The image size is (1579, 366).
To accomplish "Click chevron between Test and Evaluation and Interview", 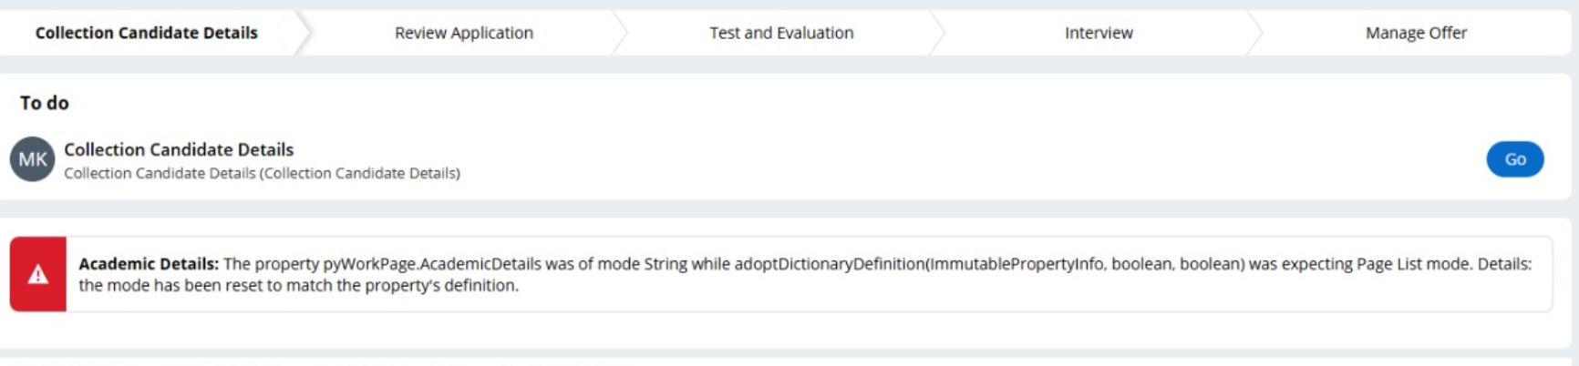I will [x=937, y=33].
